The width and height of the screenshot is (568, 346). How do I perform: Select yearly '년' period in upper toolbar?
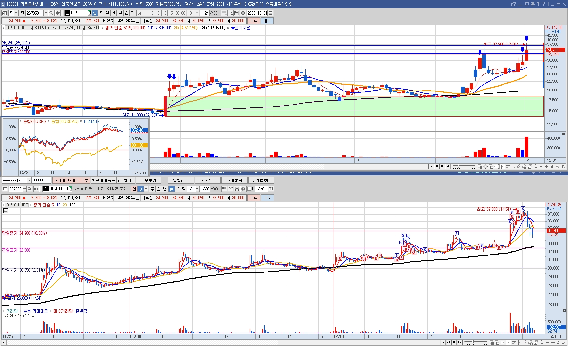pos(113,13)
